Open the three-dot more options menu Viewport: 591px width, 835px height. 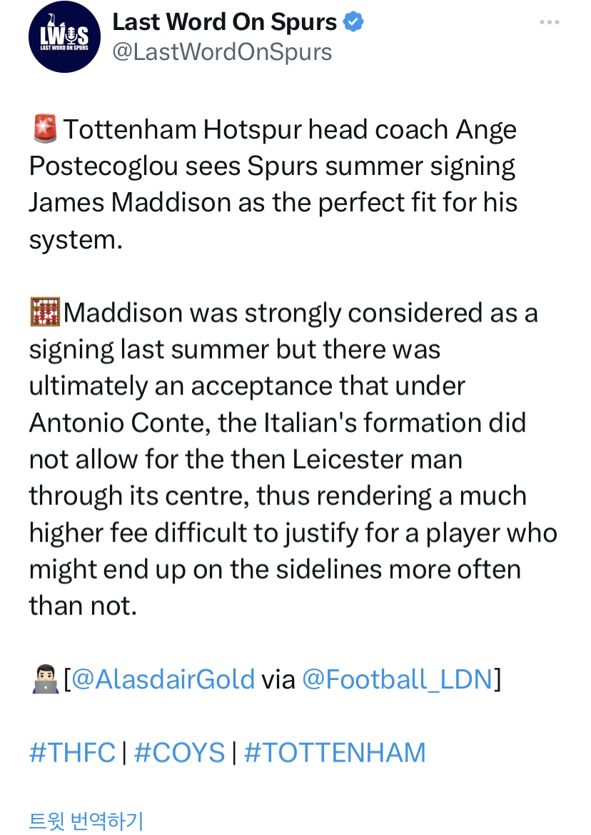tap(549, 22)
